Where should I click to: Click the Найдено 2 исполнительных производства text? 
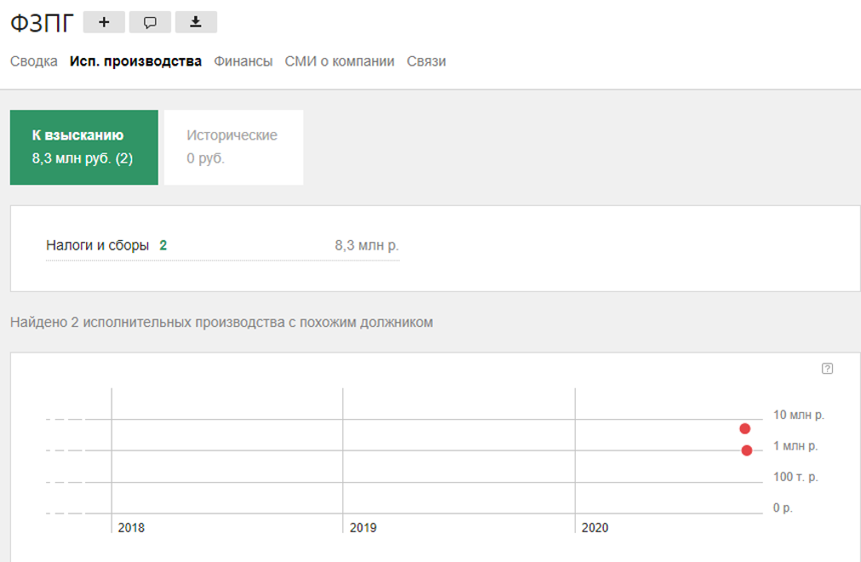coord(221,322)
